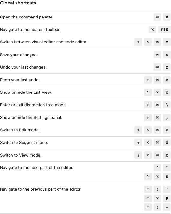This screenshot has height=214, width=171.
Task: Select 'Switch to Edit mode.' text
Action: point(20,130)
